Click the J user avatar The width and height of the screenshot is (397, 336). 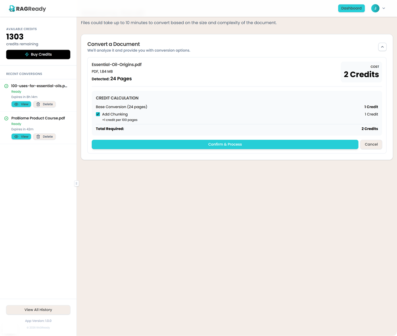click(375, 8)
